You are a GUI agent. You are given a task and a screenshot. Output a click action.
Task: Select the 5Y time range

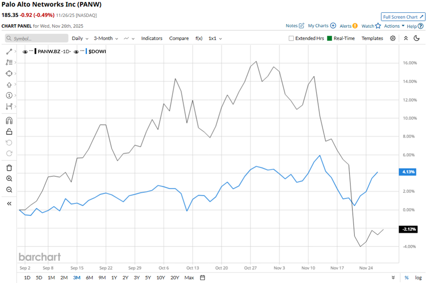click(148, 278)
